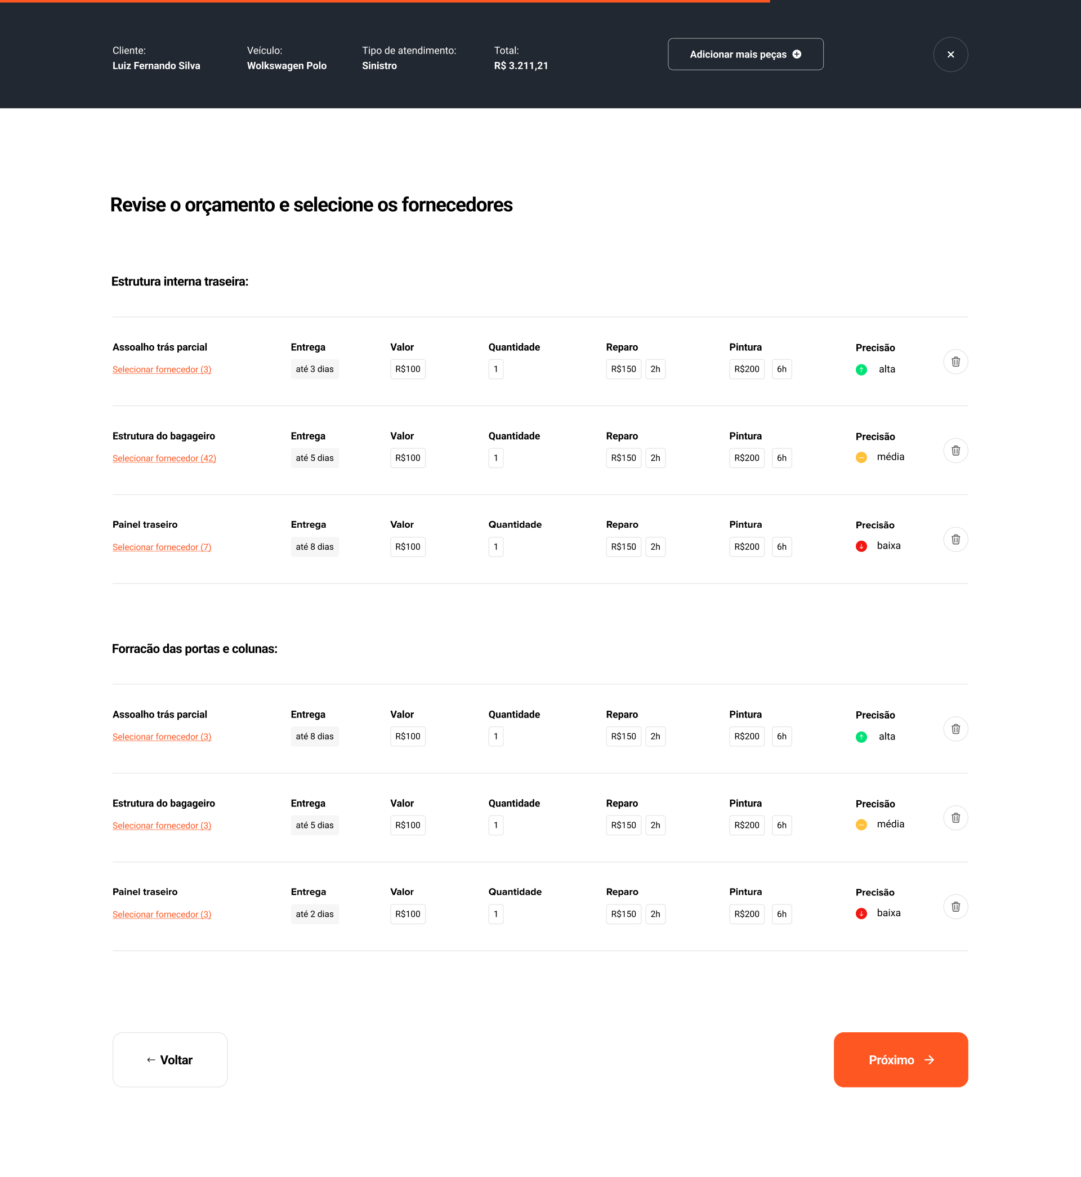Screen dimensions: 1081x1177
Task: Close the budget review with X icon
Action: tap(950, 55)
